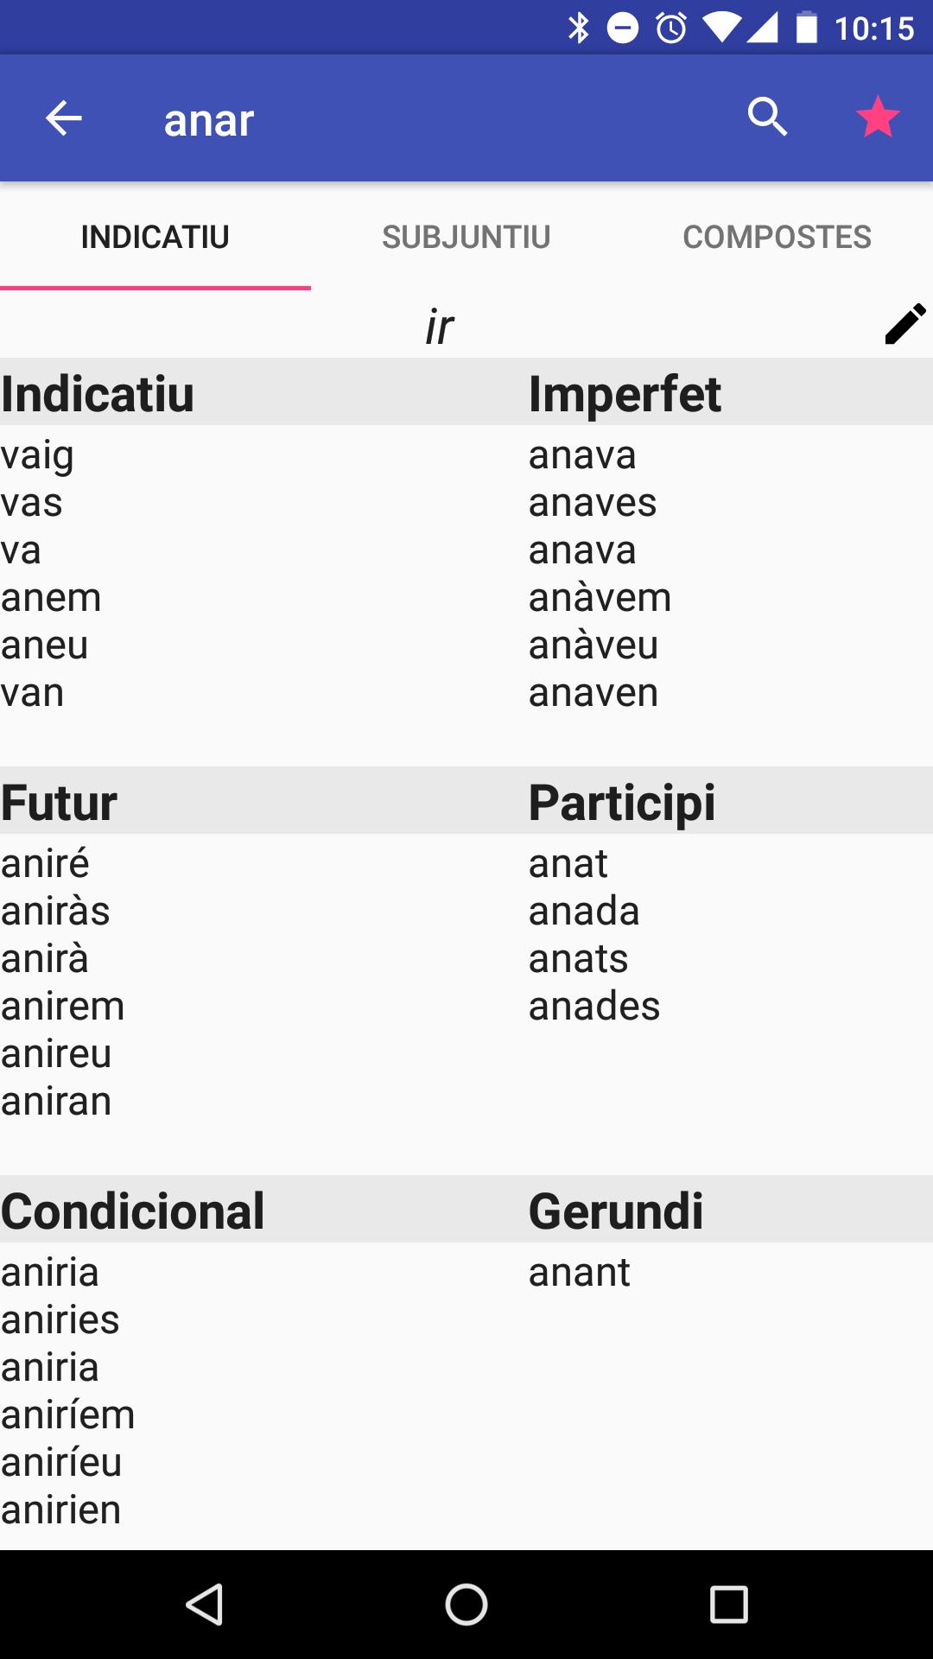
Task: Tap the conjugation 'vaig'
Action: pos(37,456)
